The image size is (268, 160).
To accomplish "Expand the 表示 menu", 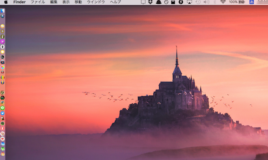I will (66, 2).
